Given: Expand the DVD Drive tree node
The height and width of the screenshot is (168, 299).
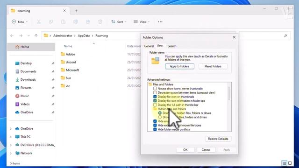Looking at the screenshot, I should tap(11, 145).
